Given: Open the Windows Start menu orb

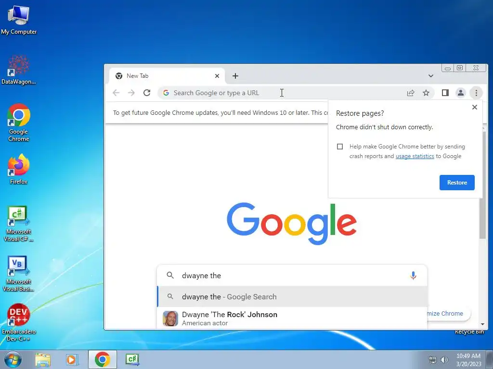Looking at the screenshot, I should click(13, 359).
